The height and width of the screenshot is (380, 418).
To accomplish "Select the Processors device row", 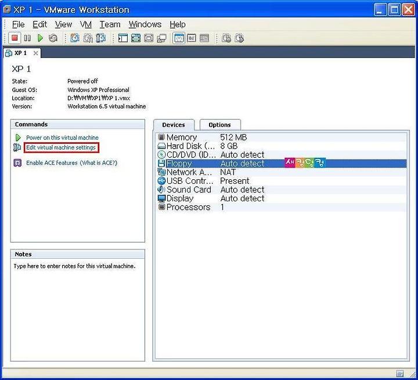I will 282,207.
